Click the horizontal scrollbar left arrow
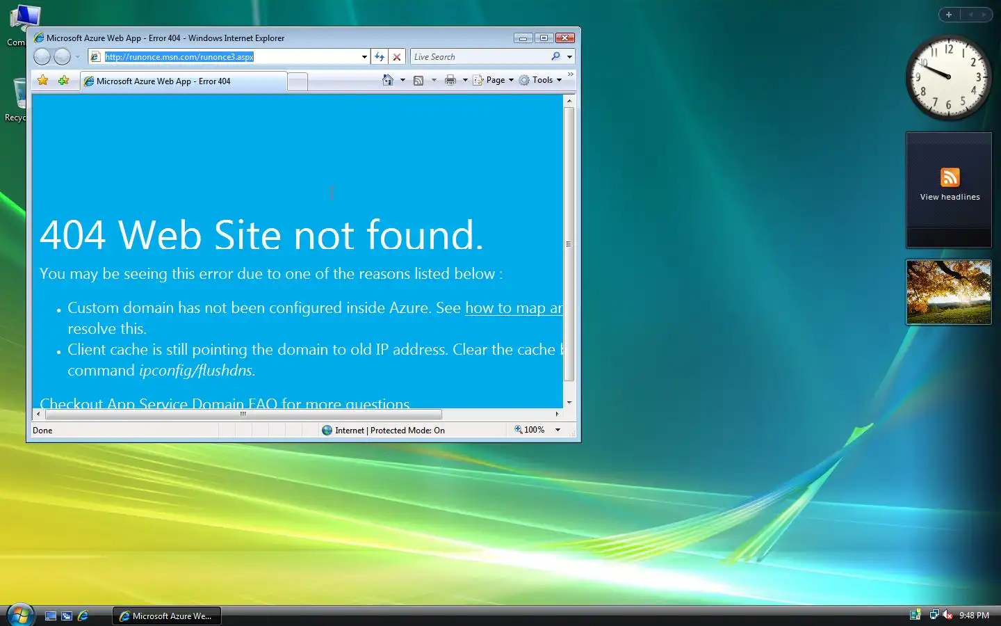Image resolution: width=1001 pixels, height=626 pixels. pos(38,414)
